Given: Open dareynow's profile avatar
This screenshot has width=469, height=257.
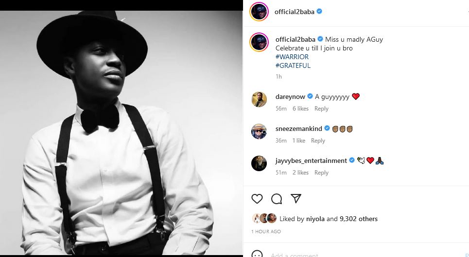Looking at the screenshot, I should [x=259, y=99].
